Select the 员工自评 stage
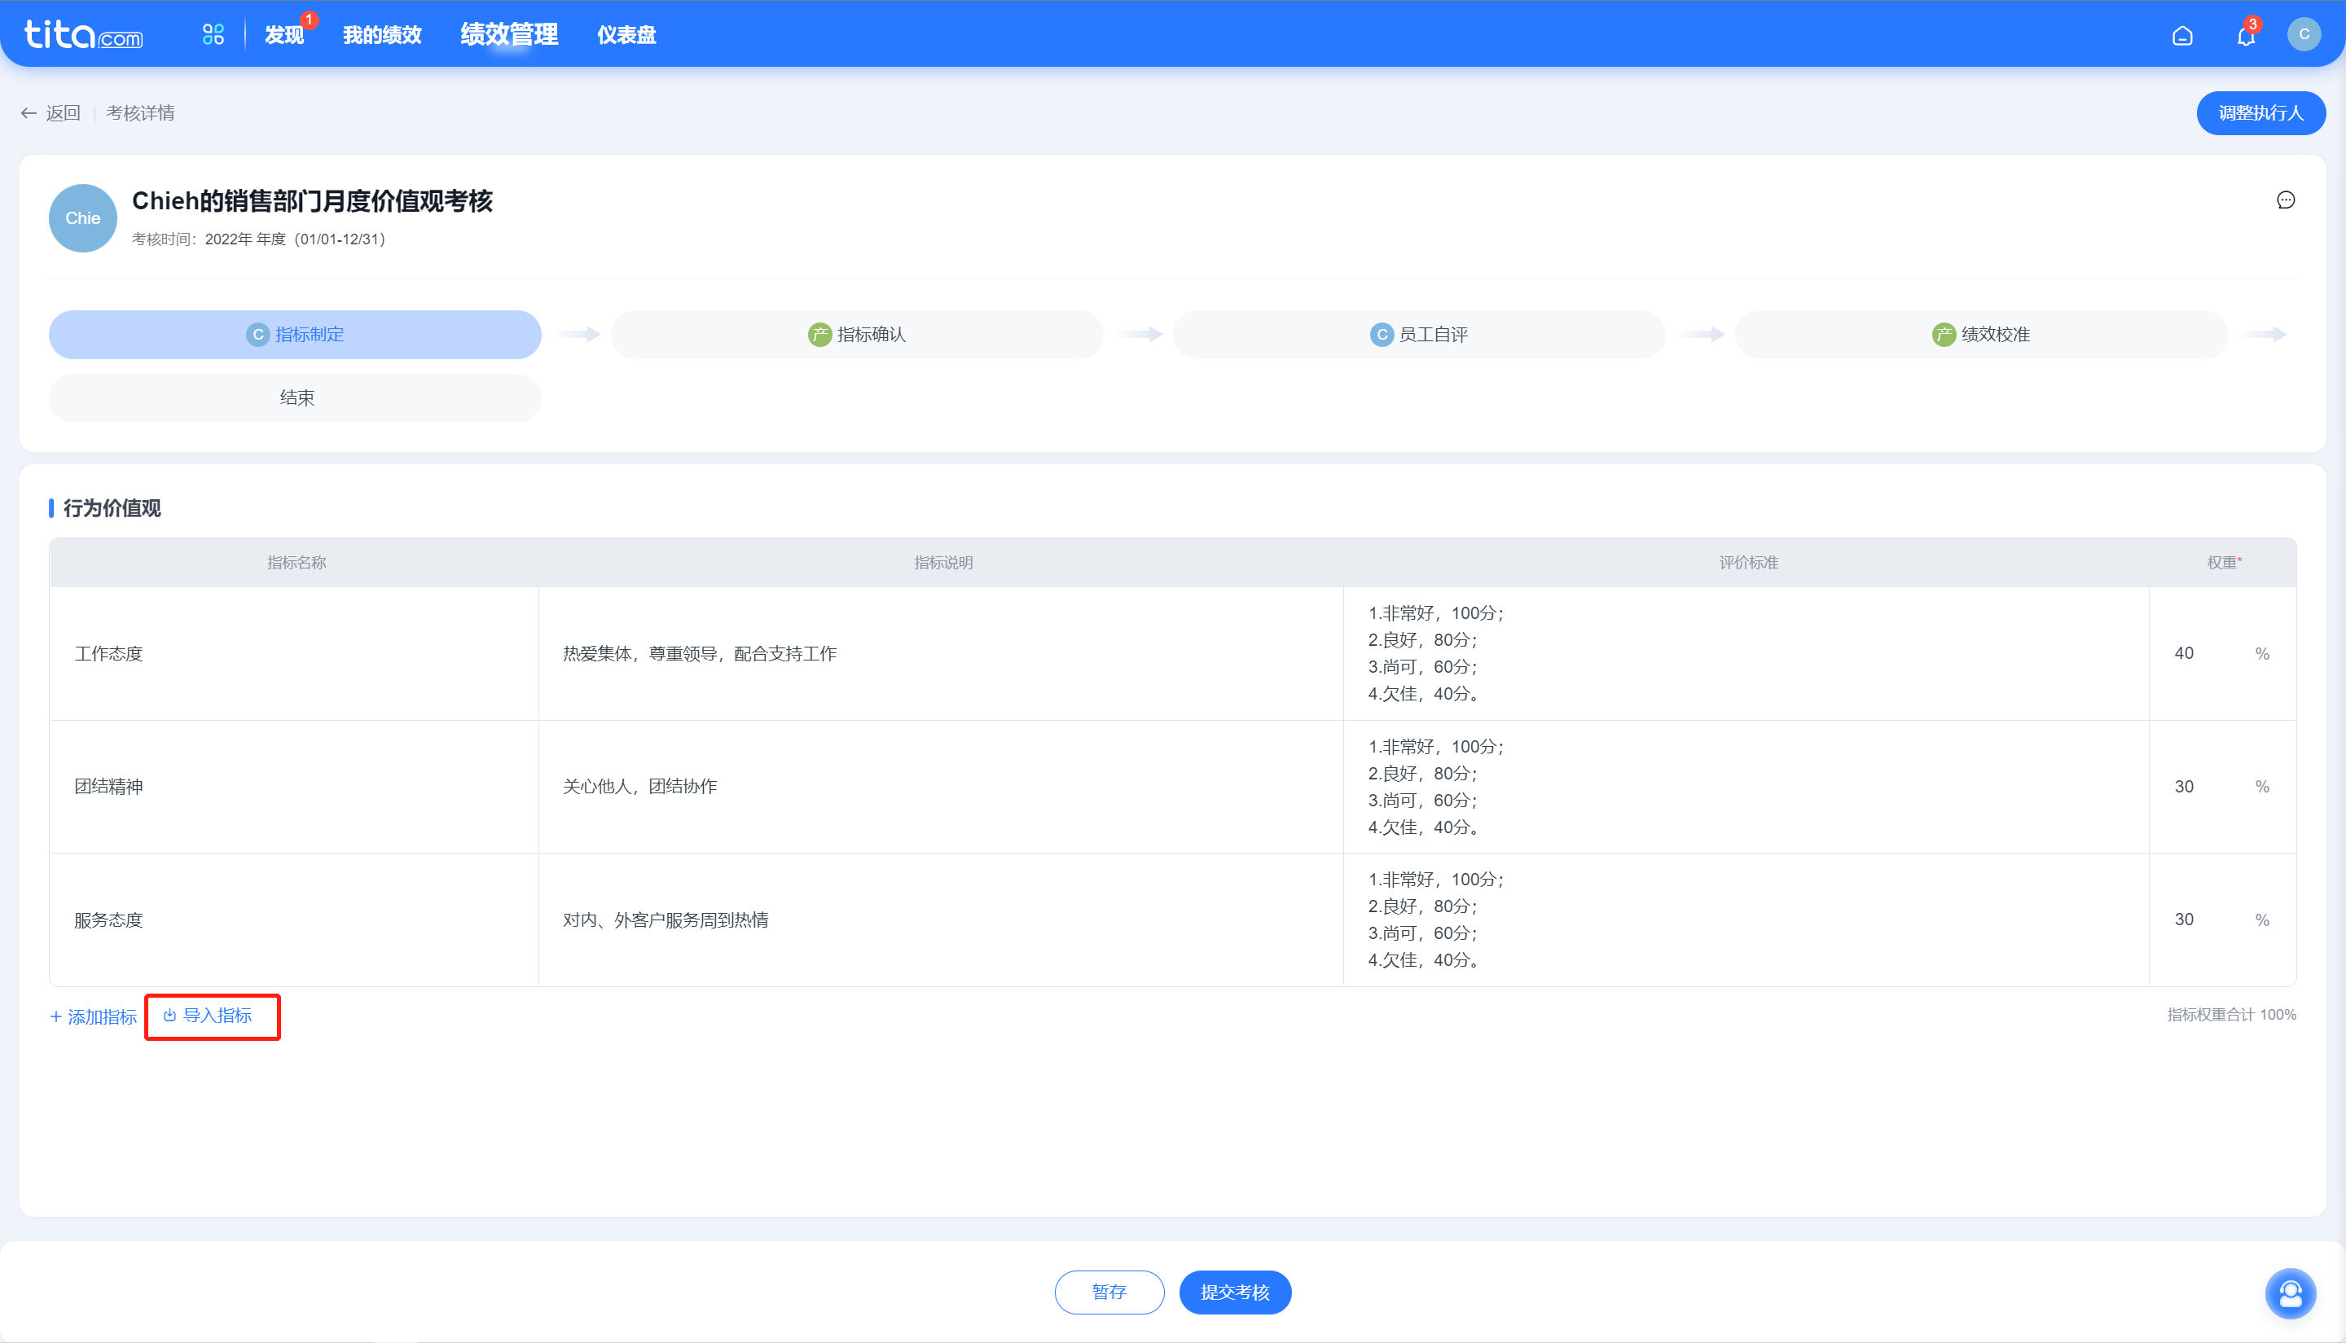This screenshot has height=1343, width=2346. click(x=1419, y=334)
